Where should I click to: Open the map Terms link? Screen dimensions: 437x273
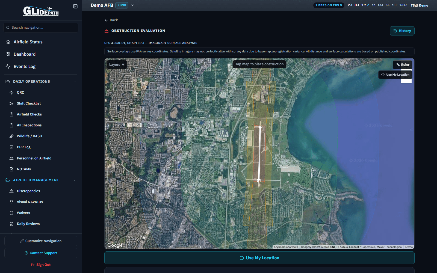pos(409,247)
